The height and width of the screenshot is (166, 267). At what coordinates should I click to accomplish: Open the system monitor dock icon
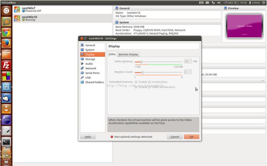6,87
